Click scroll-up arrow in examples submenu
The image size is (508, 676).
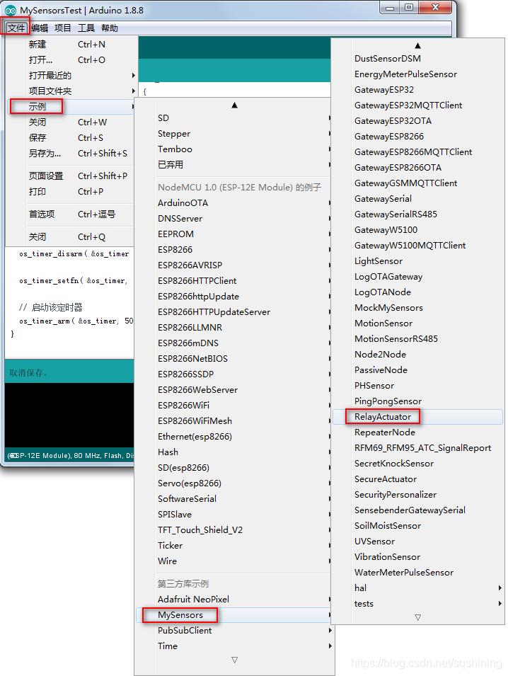234,105
